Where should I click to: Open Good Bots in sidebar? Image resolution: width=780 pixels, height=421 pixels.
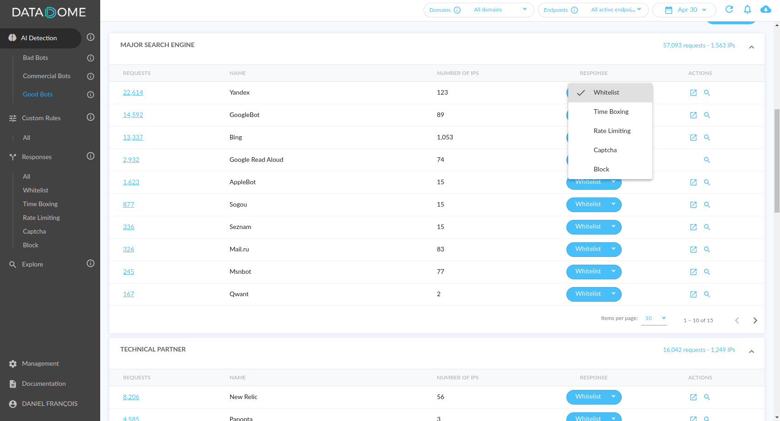click(x=38, y=94)
